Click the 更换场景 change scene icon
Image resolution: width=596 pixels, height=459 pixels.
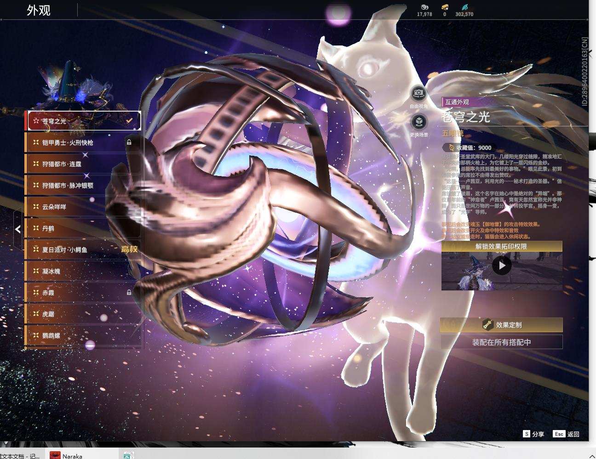tap(418, 122)
